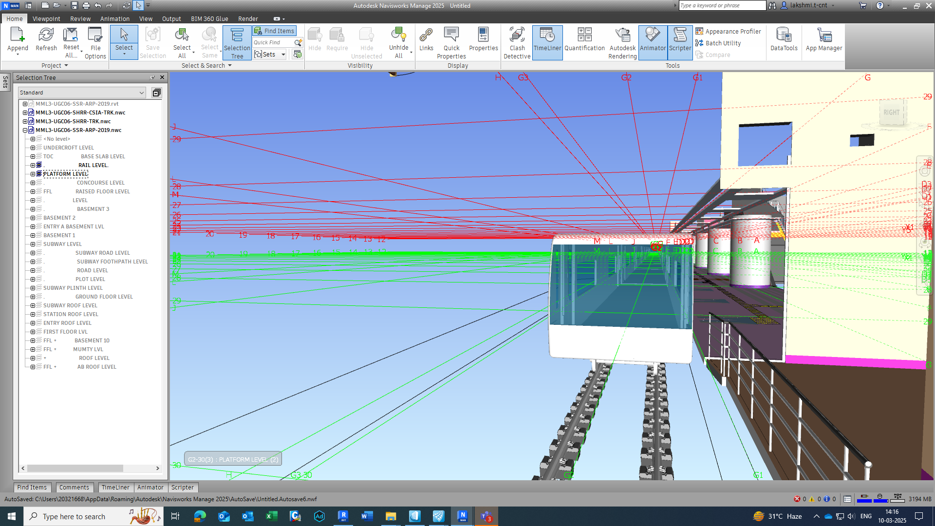Click the Quick Find input field
The height and width of the screenshot is (526, 935).
point(273,42)
